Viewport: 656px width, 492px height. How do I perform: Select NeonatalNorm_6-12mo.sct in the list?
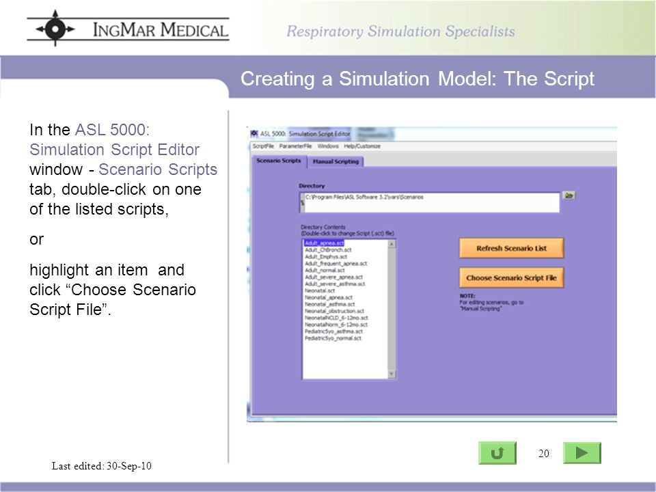pyautogui.click(x=336, y=324)
